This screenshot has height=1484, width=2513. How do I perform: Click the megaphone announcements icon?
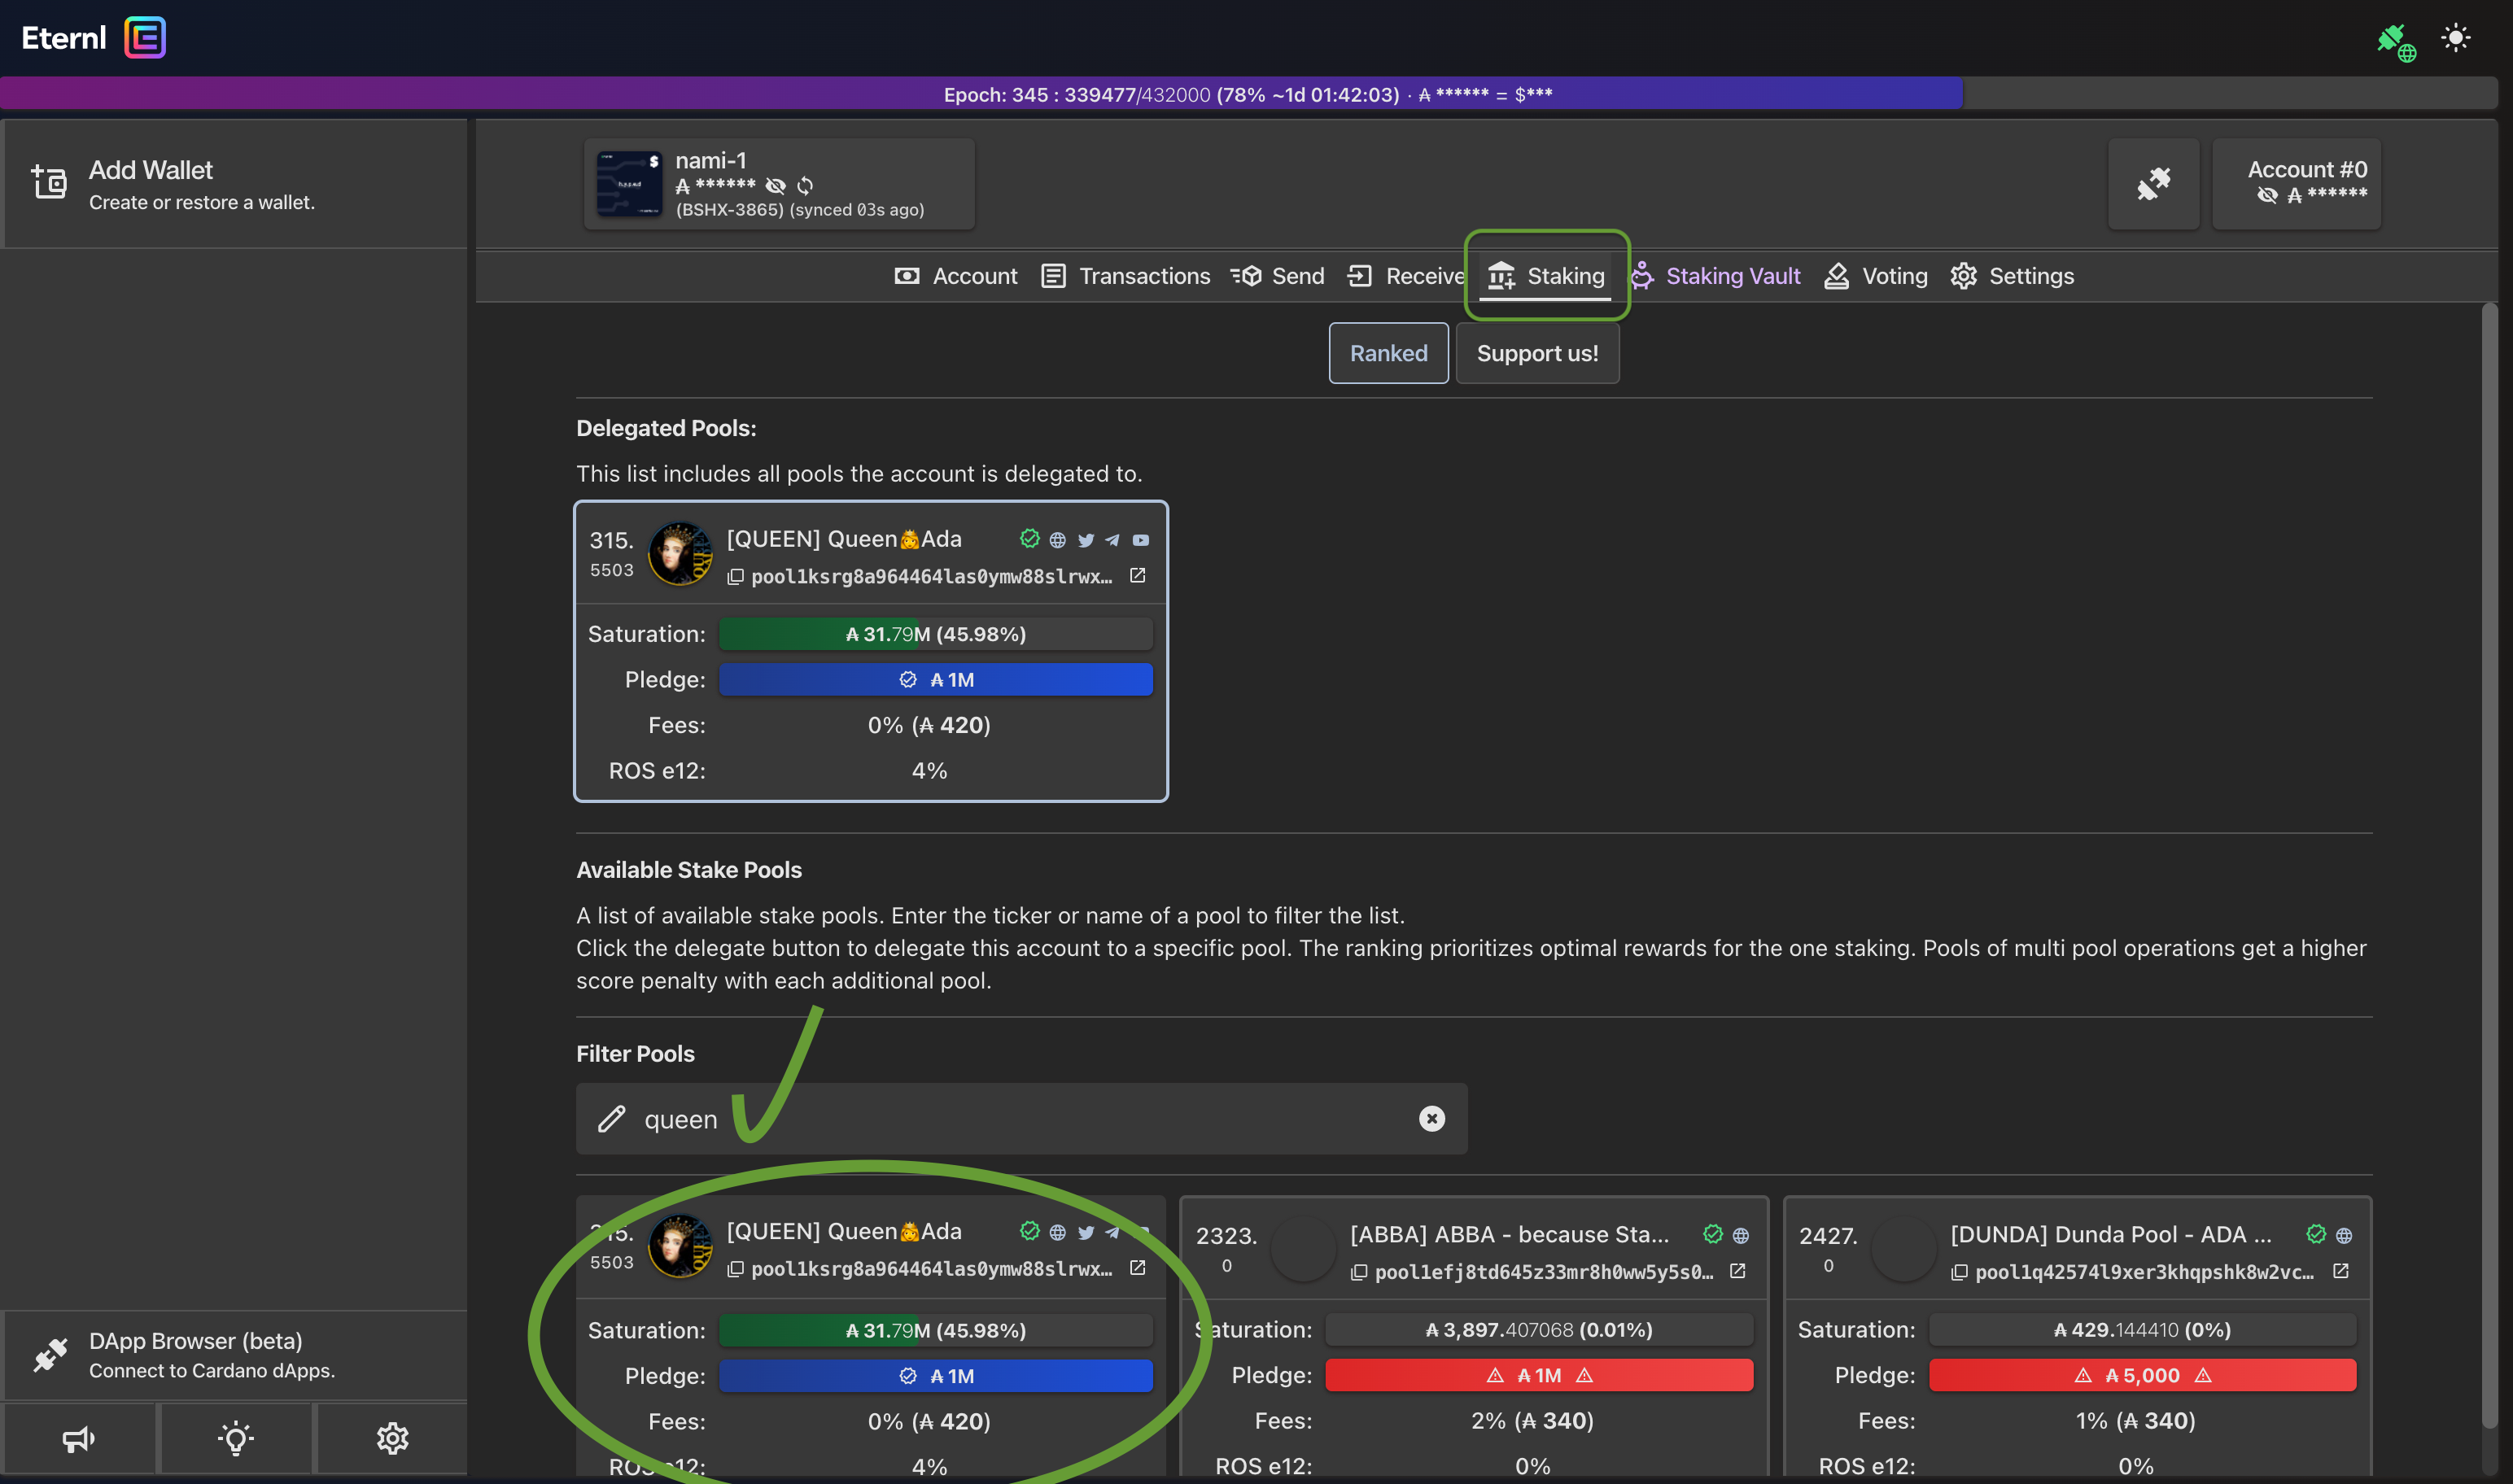click(x=78, y=1439)
